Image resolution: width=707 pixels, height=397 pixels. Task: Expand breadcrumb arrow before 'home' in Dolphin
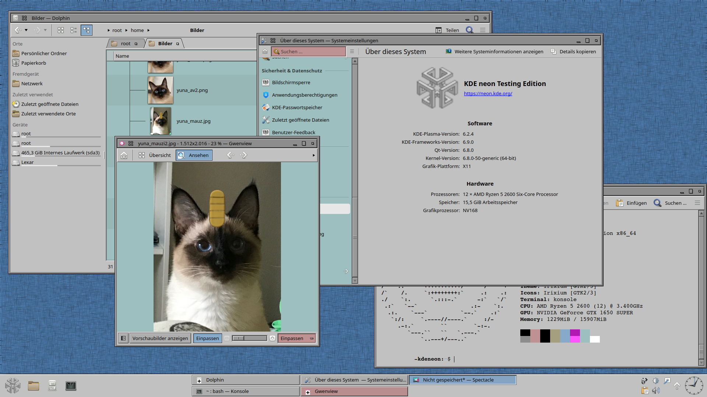pyautogui.click(x=126, y=31)
